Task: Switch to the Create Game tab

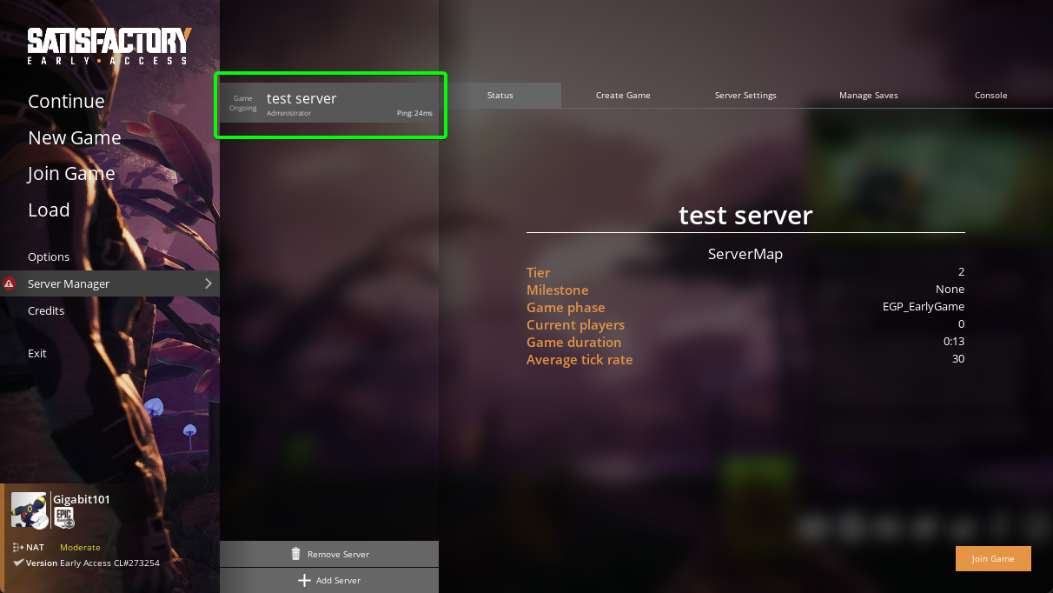Action: [x=623, y=96]
